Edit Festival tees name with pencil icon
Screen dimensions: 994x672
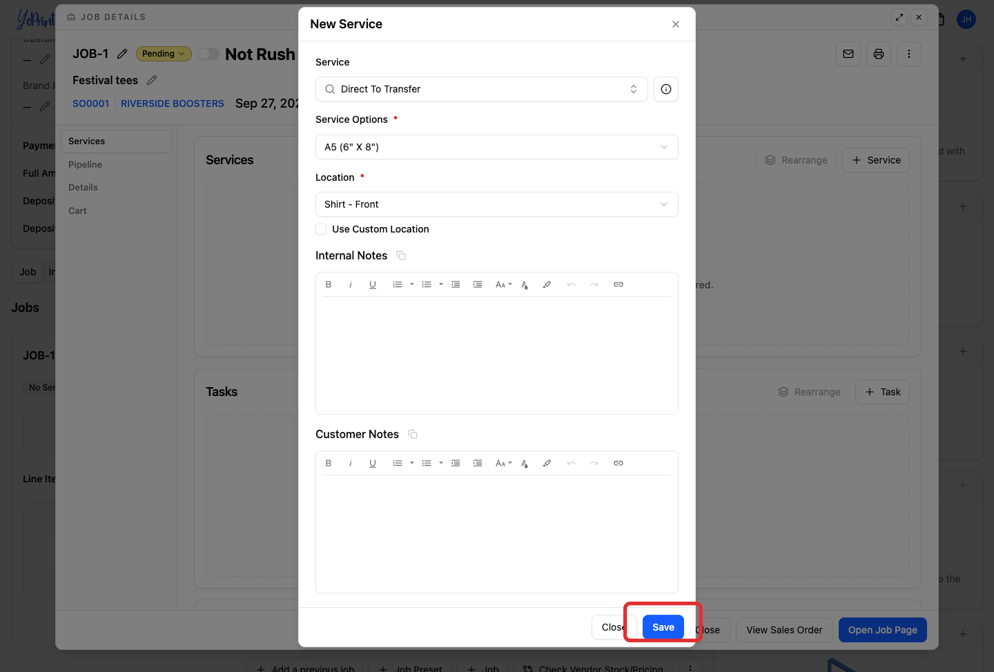152,80
